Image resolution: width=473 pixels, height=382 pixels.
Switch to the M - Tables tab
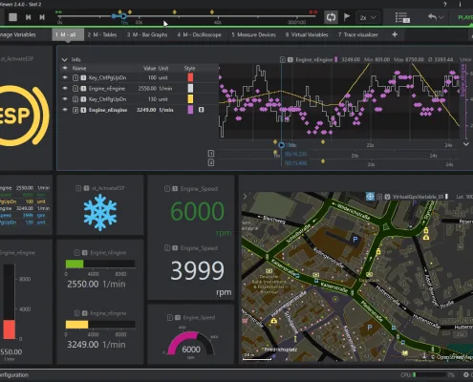pos(102,34)
